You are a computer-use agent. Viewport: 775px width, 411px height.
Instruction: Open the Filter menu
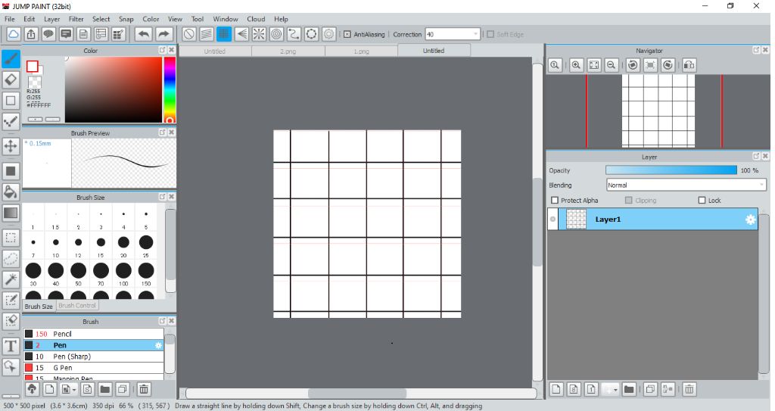(x=76, y=19)
